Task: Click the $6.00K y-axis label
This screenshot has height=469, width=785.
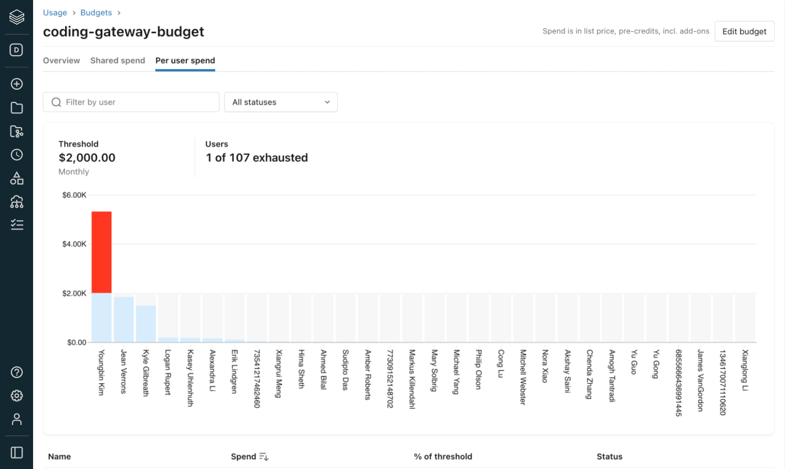Action: [x=74, y=195]
